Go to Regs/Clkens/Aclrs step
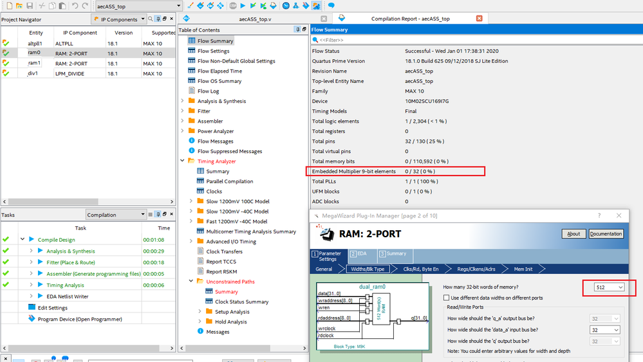The width and height of the screenshot is (643, 362). (476, 269)
